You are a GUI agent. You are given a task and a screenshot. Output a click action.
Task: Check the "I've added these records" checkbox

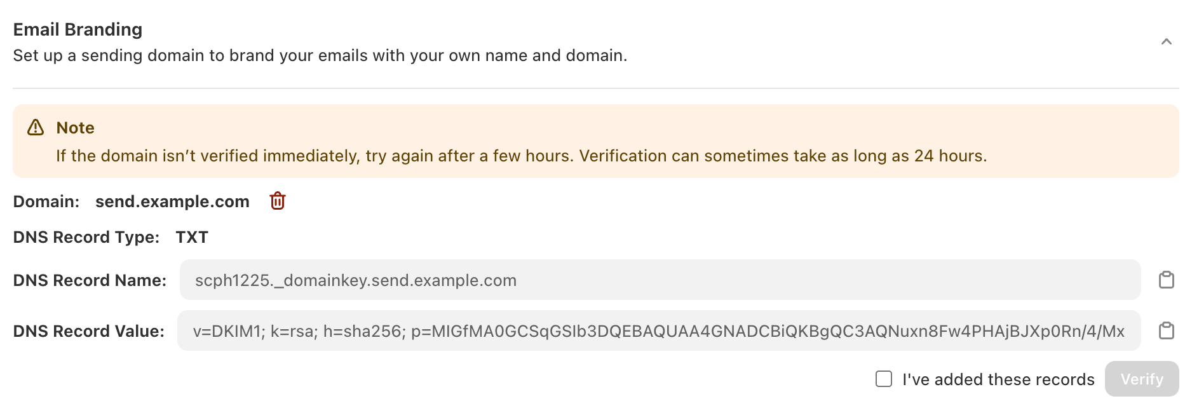[x=884, y=379]
